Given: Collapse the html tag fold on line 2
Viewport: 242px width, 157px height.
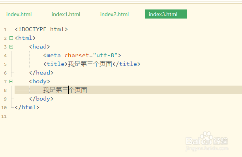Looking at the screenshot, I should pyautogui.click(x=11, y=38).
